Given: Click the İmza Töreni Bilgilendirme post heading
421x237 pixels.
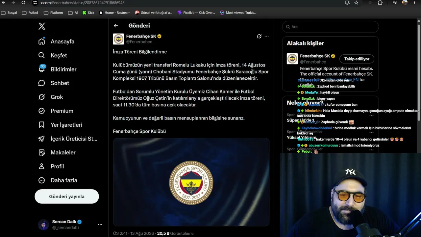Looking at the screenshot, I should click(140, 52).
